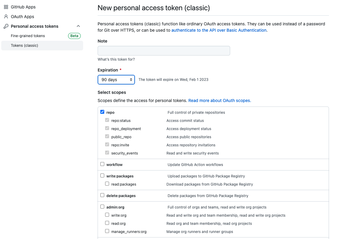
Task: Collapse Personal access tokens section chevron
Action: click(x=78, y=26)
